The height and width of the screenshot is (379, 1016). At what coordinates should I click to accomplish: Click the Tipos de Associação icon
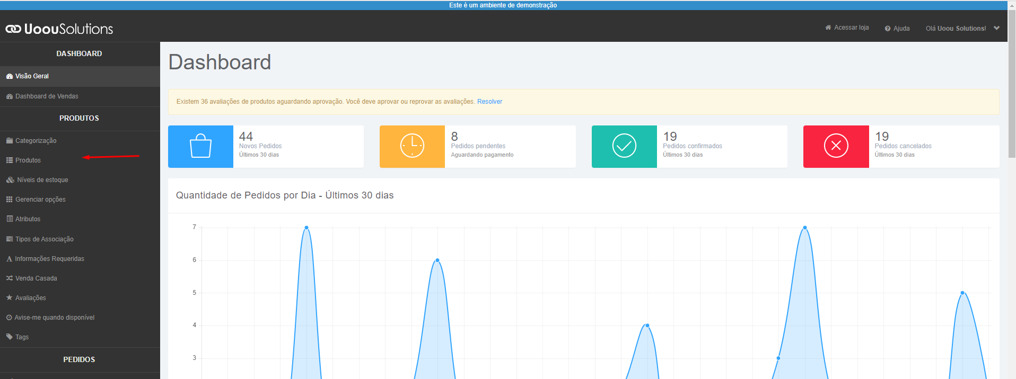(10, 239)
